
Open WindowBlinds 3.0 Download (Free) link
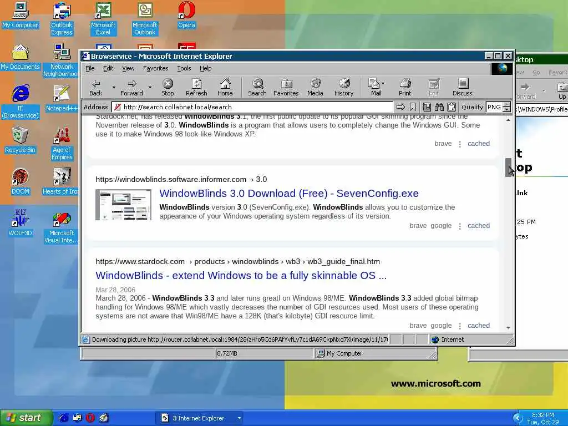(288, 194)
